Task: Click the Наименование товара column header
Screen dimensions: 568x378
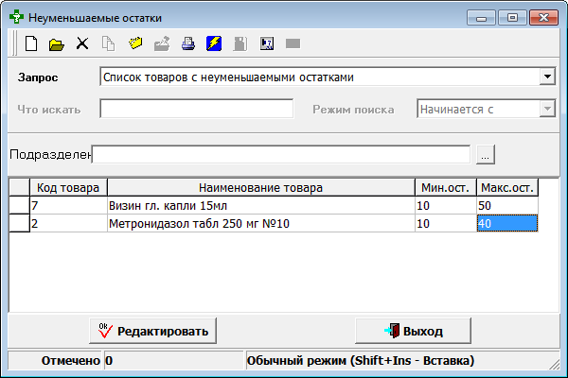Action: tap(261, 188)
